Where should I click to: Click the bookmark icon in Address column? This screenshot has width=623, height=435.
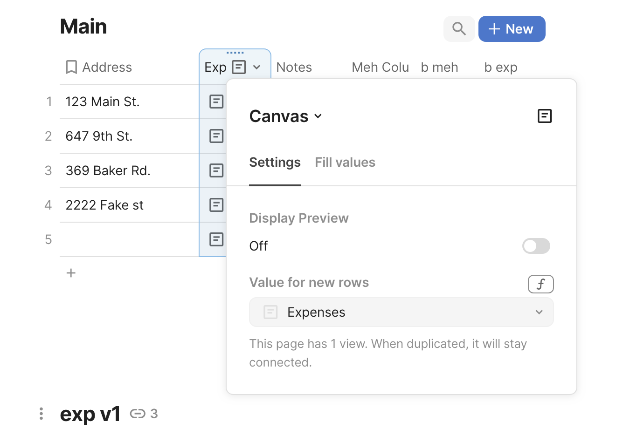click(71, 67)
